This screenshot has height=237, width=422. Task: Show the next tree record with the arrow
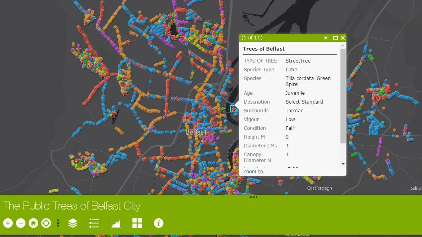coord(325,38)
